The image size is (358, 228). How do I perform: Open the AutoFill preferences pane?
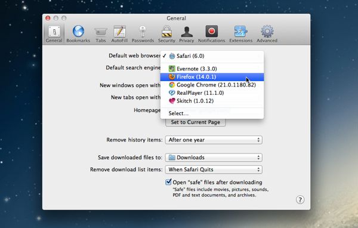coord(119,34)
